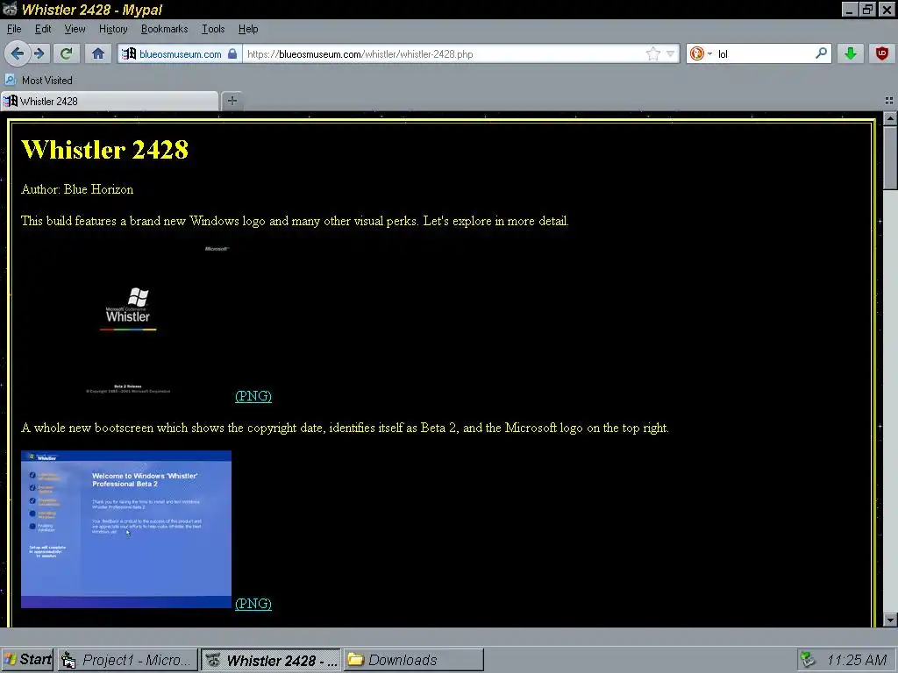Bookmark this page with the star icon

[652, 53]
